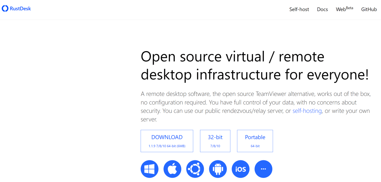Image resolution: width=381 pixels, height=182 pixels.
Task: Open the GitHub navigation item
Action: (369, 10)
